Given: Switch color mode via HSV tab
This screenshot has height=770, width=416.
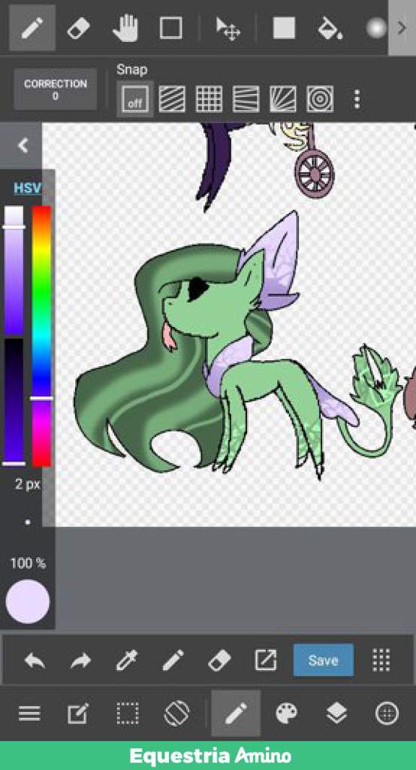Looking at the screenshot, I should click(x=27, y=187).
